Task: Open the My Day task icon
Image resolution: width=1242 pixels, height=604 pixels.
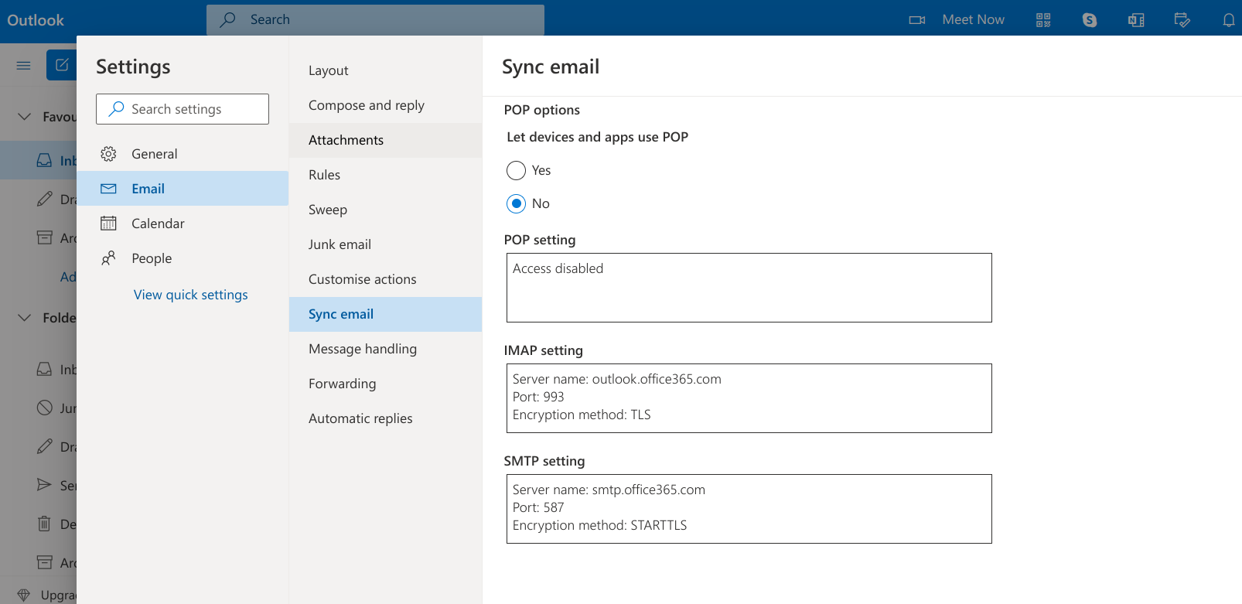Action: 1182,20
